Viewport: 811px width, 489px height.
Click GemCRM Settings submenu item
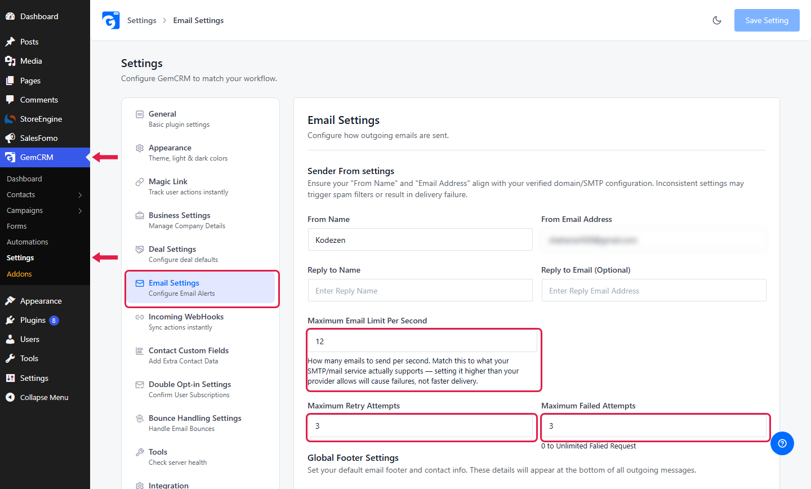(20, 257)
